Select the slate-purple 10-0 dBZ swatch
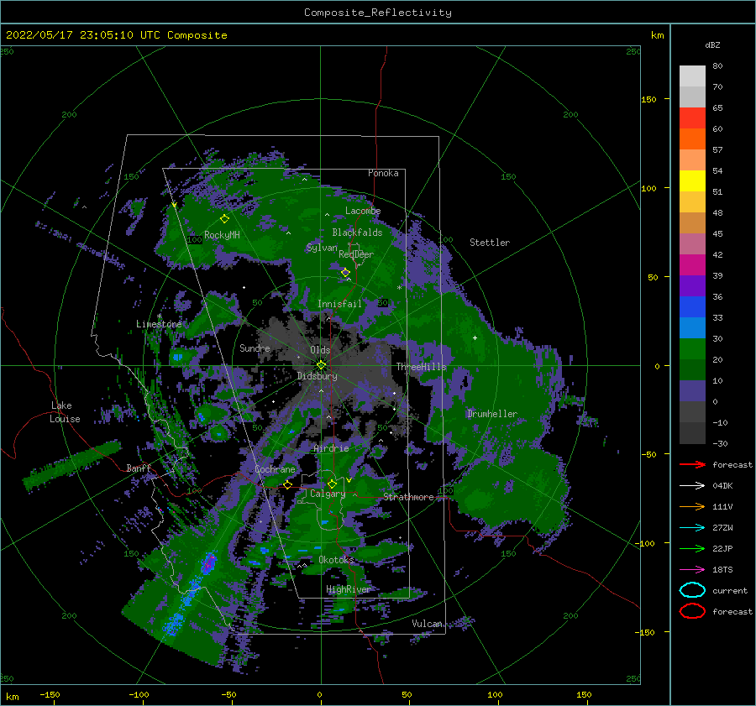 (x=692, y=391)
